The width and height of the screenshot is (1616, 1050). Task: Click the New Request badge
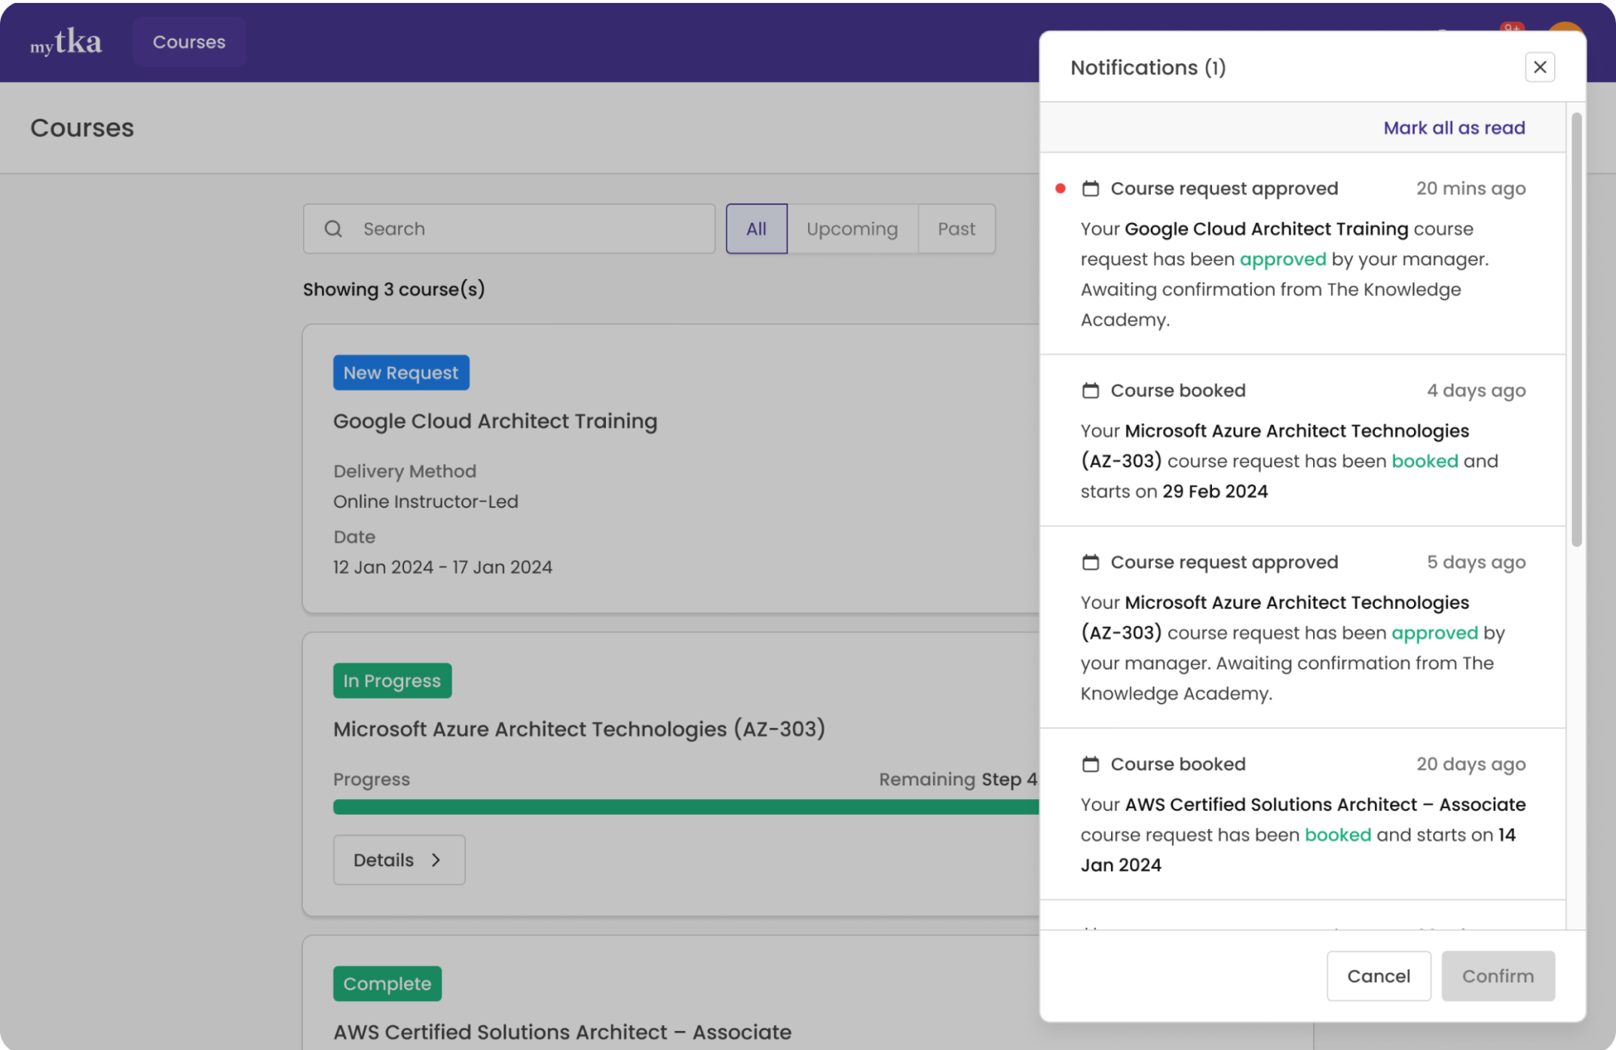[401, 372]
